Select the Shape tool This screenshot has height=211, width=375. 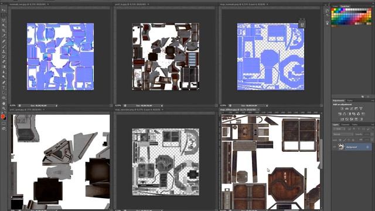[4, 98]
